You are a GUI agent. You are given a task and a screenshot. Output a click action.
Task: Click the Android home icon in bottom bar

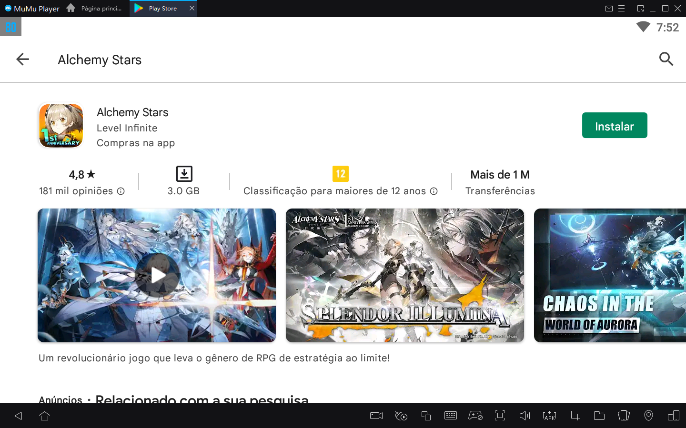tap(45, 416)
